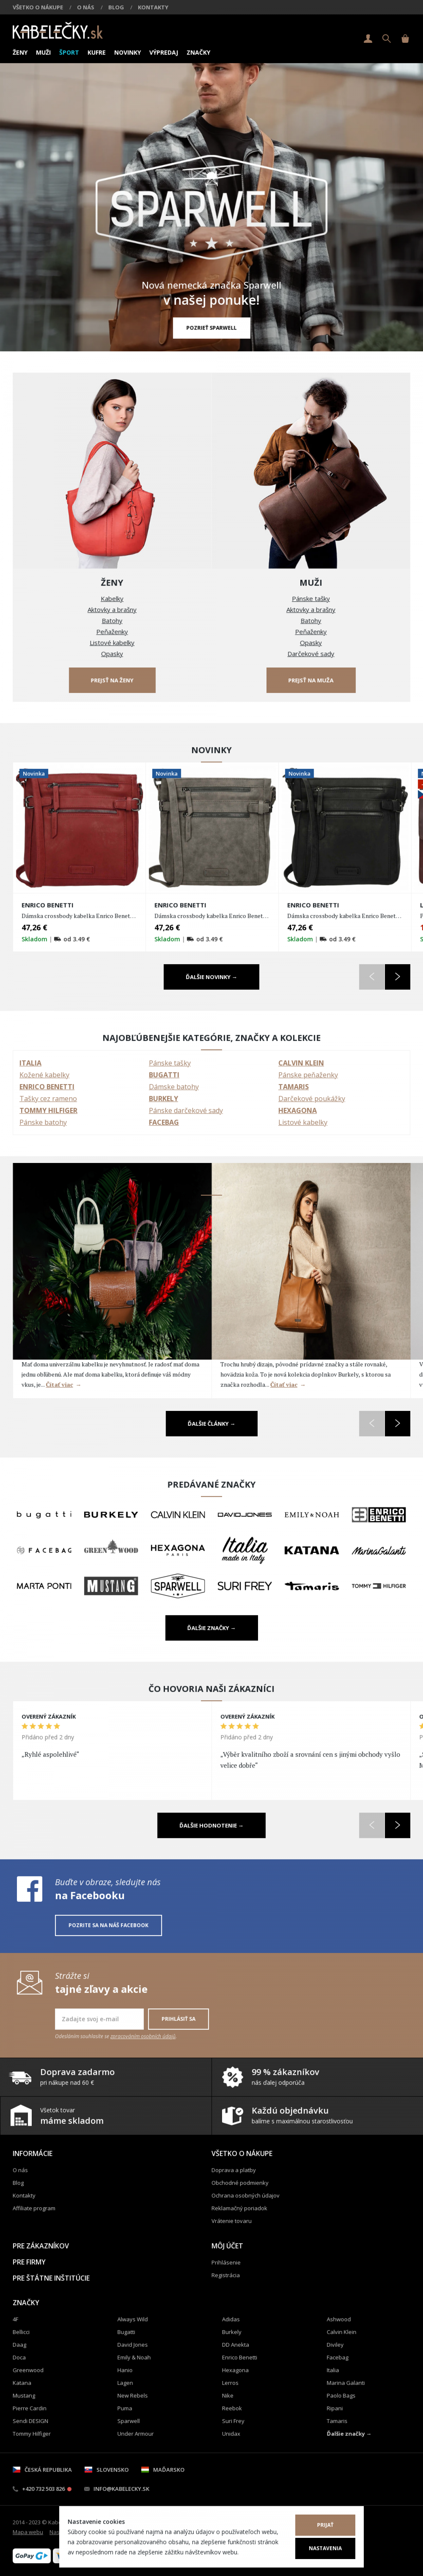This screenshot has height=2576, width=423.
Task: Open the user account icon
Action: pyautogui.click(x=368, y=39)
